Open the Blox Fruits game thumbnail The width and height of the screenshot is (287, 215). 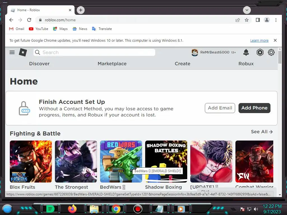click(31, 162)
